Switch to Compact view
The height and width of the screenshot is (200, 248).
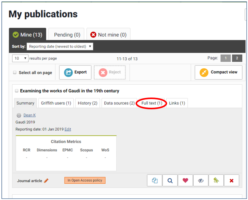pyautogui.click(x=218, y=72)
